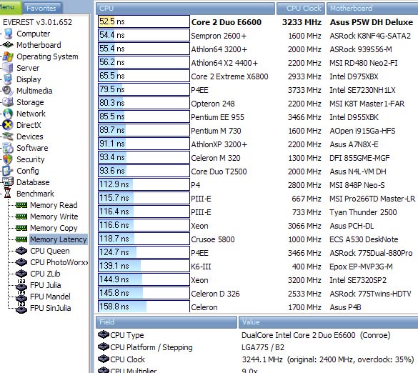Click the Motherboard chip icon
The image size is (418, 373).
pos(8,45)
